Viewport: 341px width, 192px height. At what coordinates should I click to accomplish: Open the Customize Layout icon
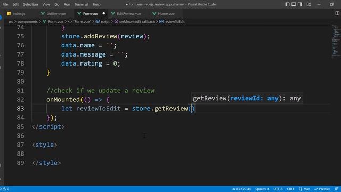coord(308,4)
